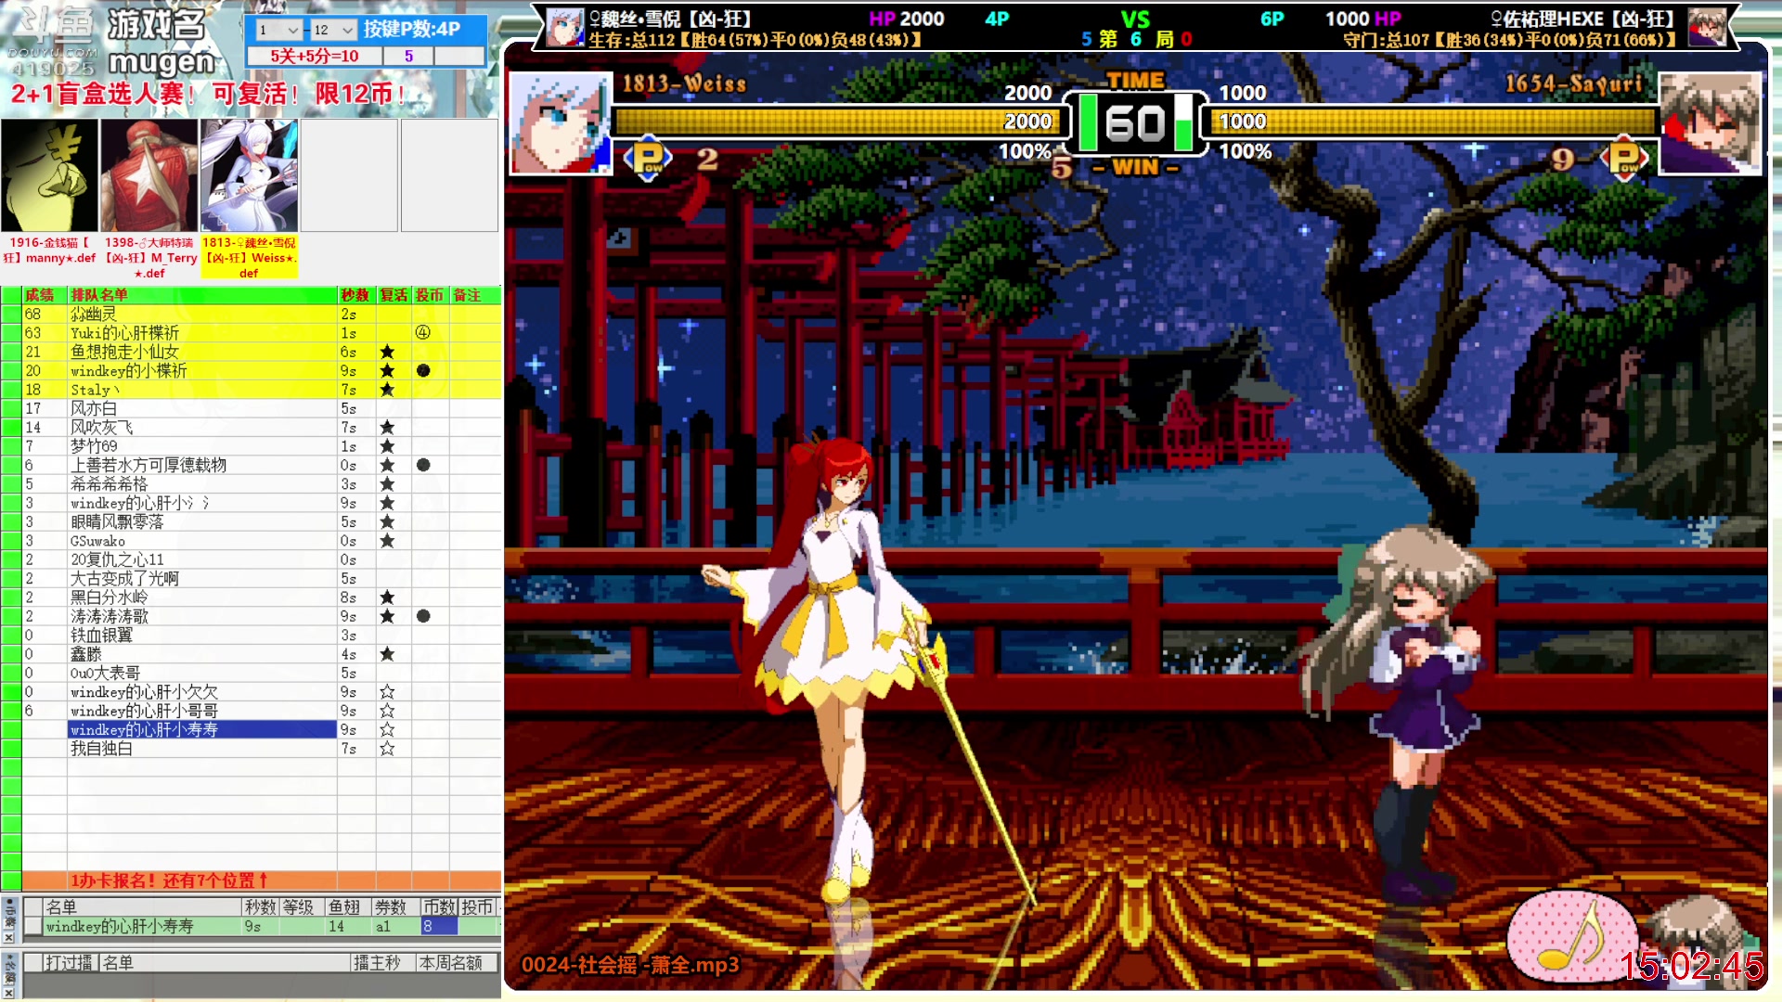
Task: Click the Douyu logo watermark
Action: click(x=52, y=39)
